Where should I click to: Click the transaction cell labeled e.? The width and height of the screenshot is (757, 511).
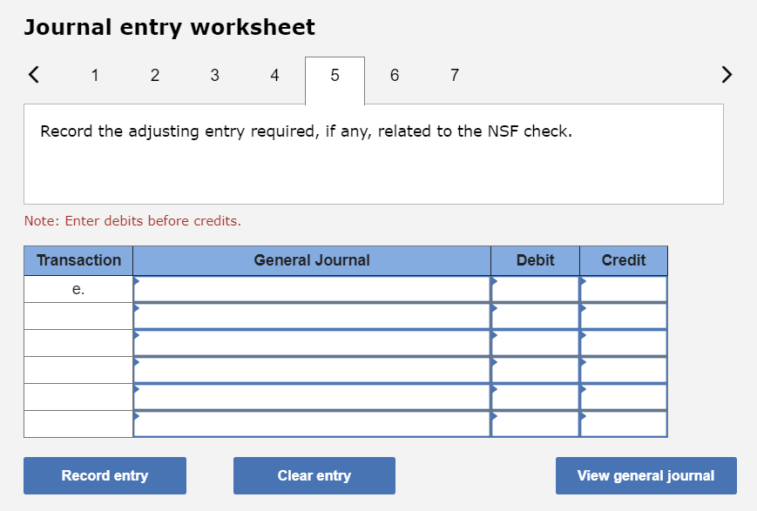pos(78,288)
